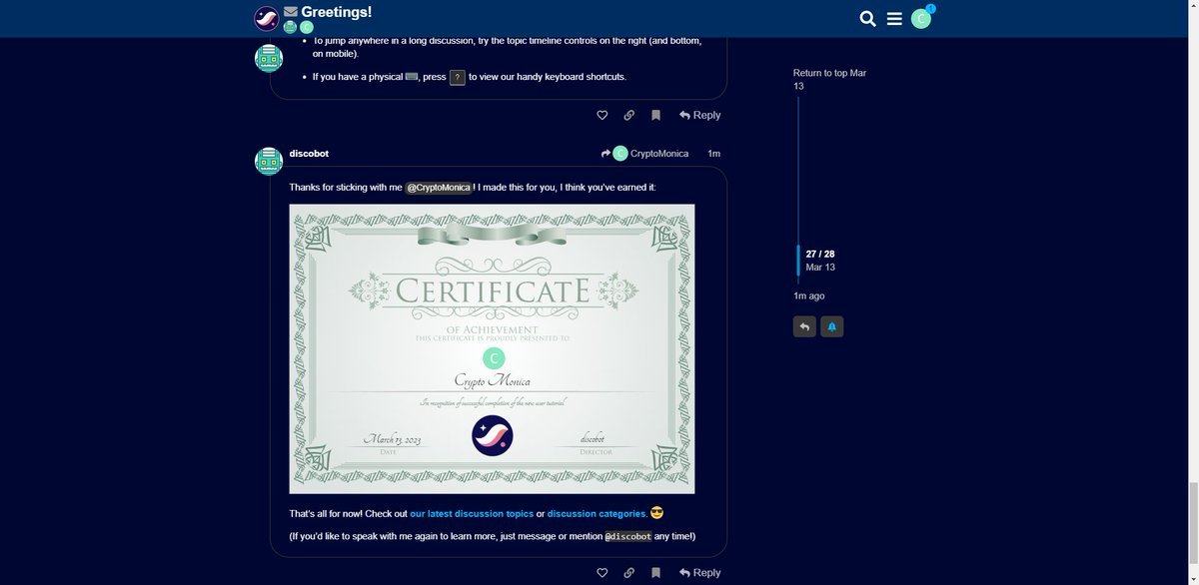Click the 1m timestamp on the certificate post

713,154
